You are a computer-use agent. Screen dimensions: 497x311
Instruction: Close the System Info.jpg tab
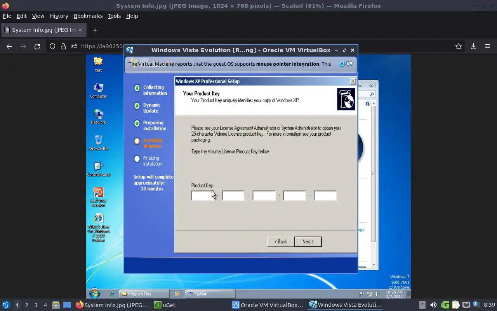point(80,30)
